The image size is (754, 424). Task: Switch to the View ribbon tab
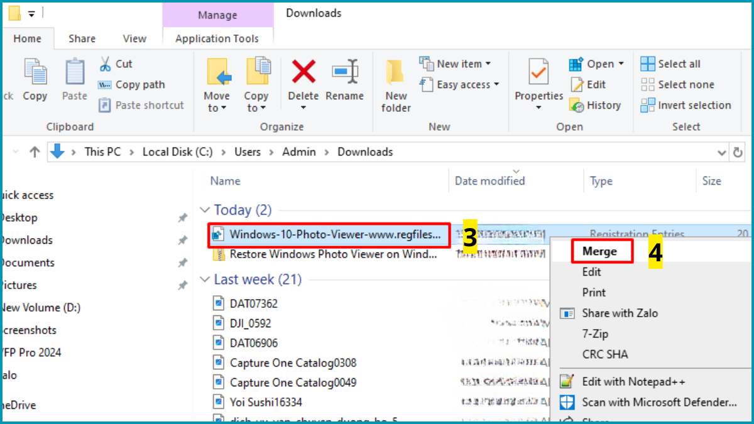(134, 38)
